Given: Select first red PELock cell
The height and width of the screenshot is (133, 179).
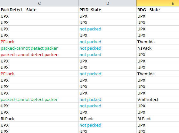Looking at the screenshot, I should [x=39, y=42].
